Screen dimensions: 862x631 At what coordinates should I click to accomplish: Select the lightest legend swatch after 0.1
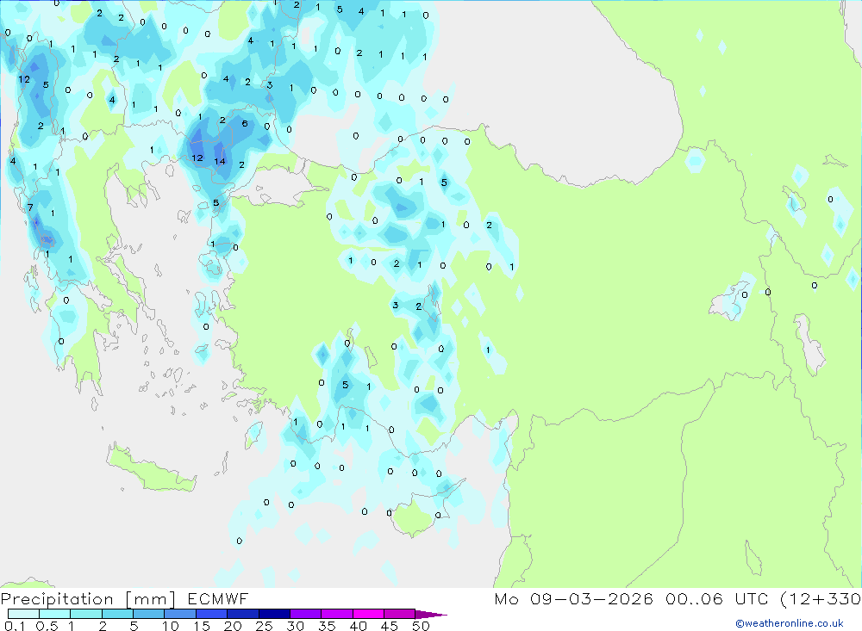tap(23, 614)
